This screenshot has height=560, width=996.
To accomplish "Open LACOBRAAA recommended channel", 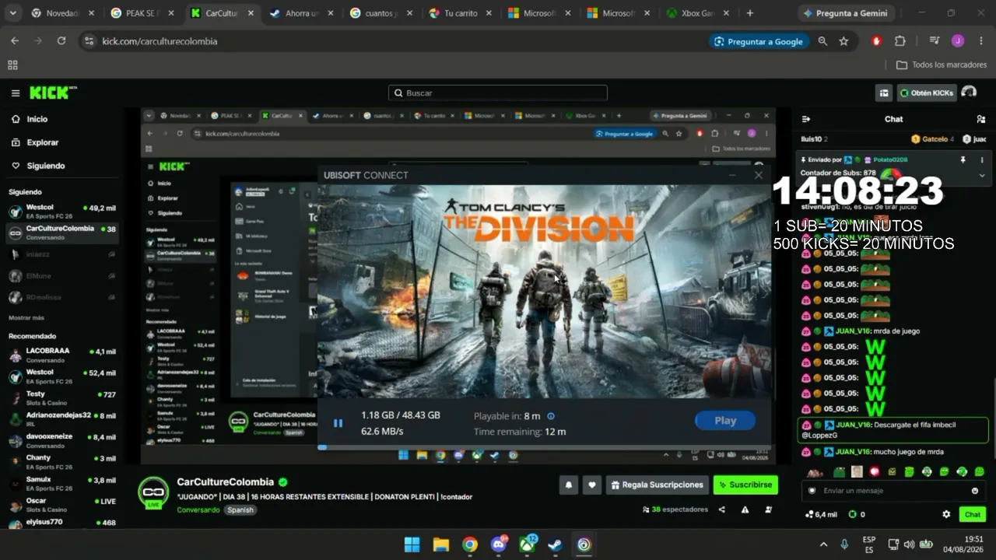I will pyautogui.click(x=62, y=355).
